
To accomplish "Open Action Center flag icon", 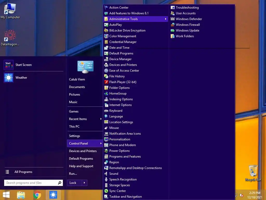I will 106,8.
